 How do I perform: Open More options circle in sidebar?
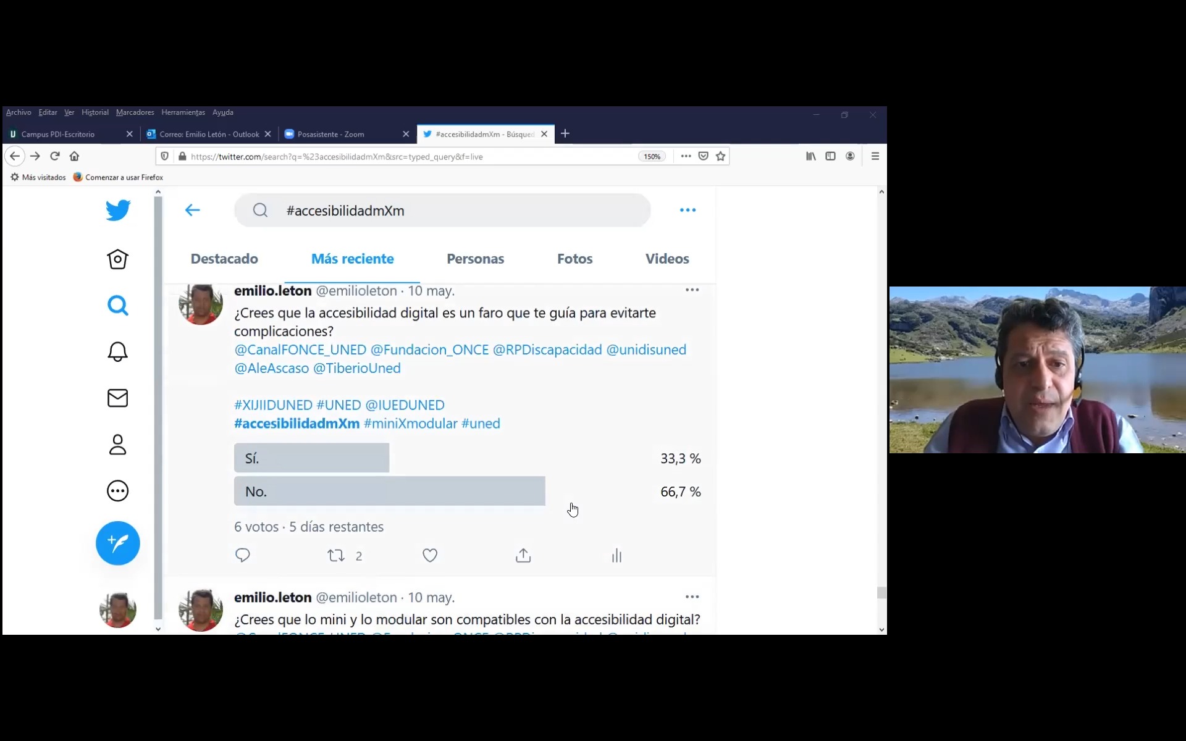[x=117, y=491]
